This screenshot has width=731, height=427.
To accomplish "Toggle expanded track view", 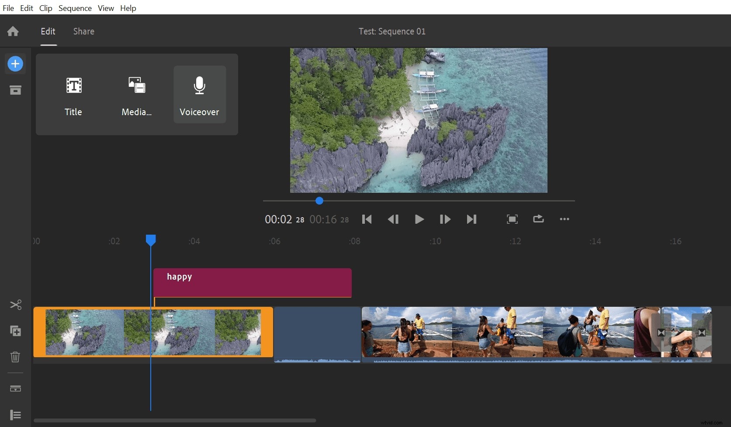I will (x=15, y=415).
